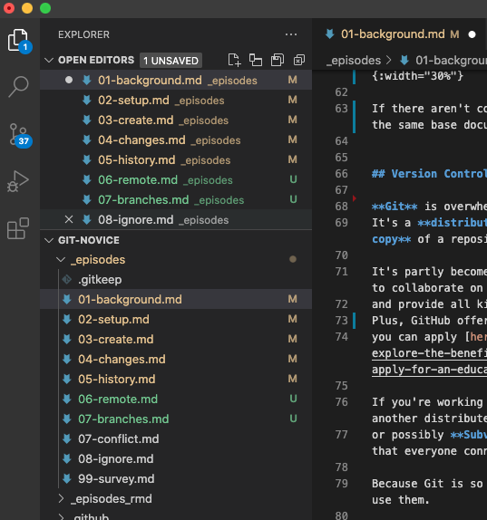Select .gitkeep in the file tree

pyautogui.click(x=176, y=280)
